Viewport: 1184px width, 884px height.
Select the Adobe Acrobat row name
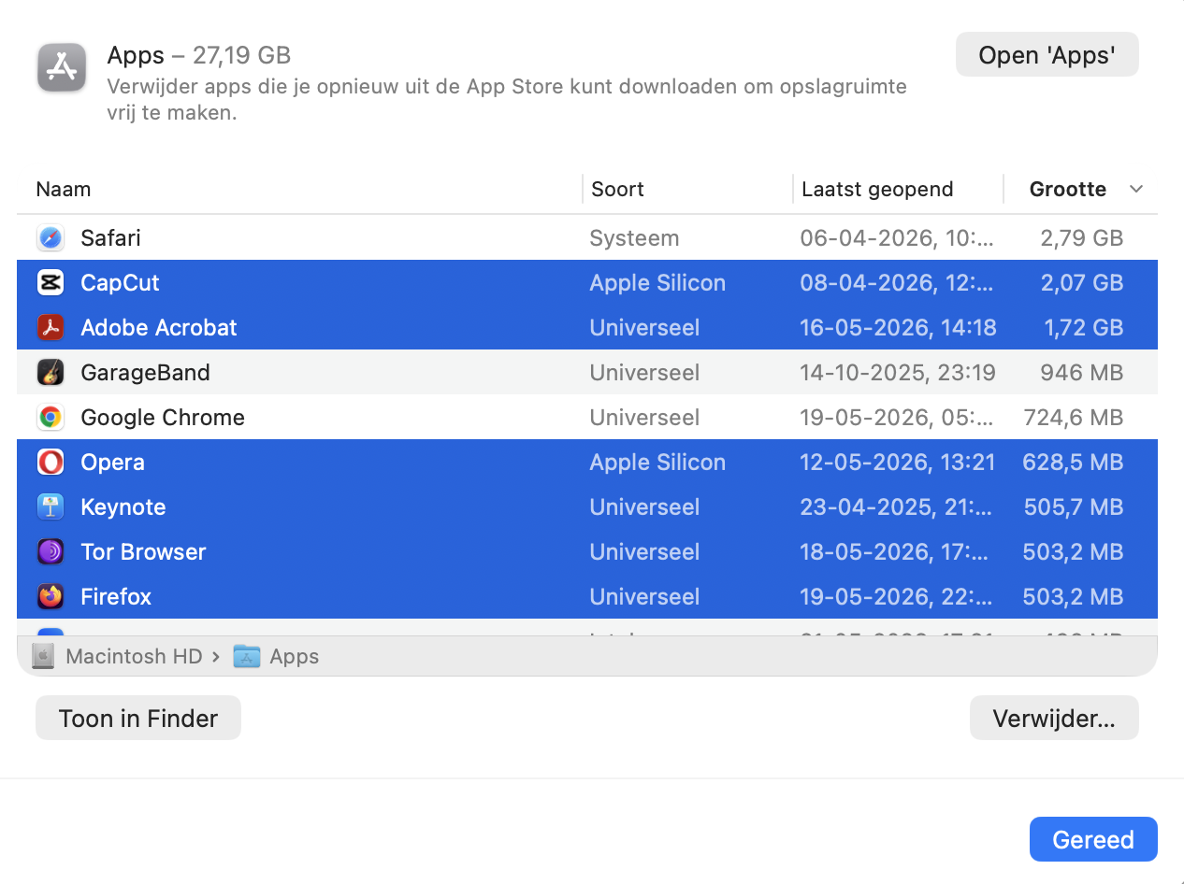click(x=159, y=327)
